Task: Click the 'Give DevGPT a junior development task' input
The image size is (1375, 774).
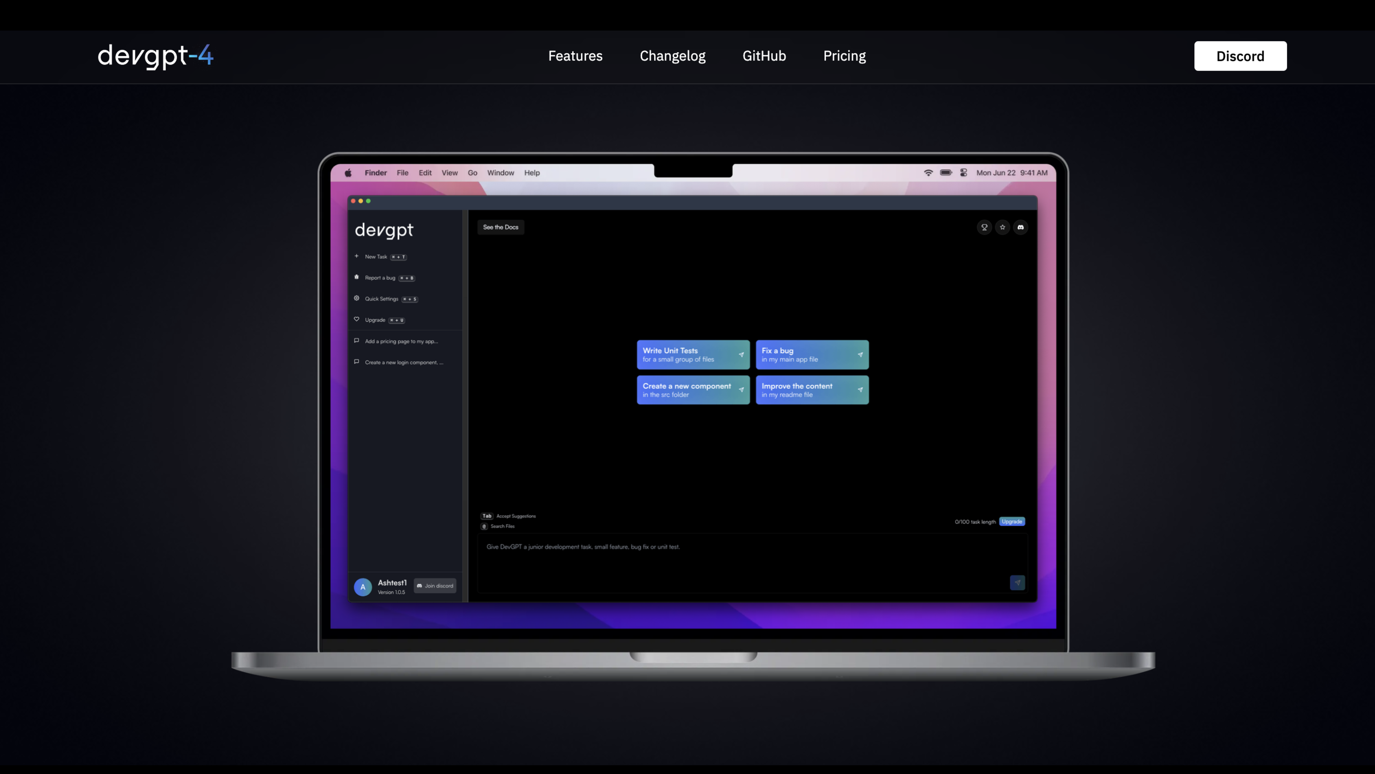Action: [752, 563]
